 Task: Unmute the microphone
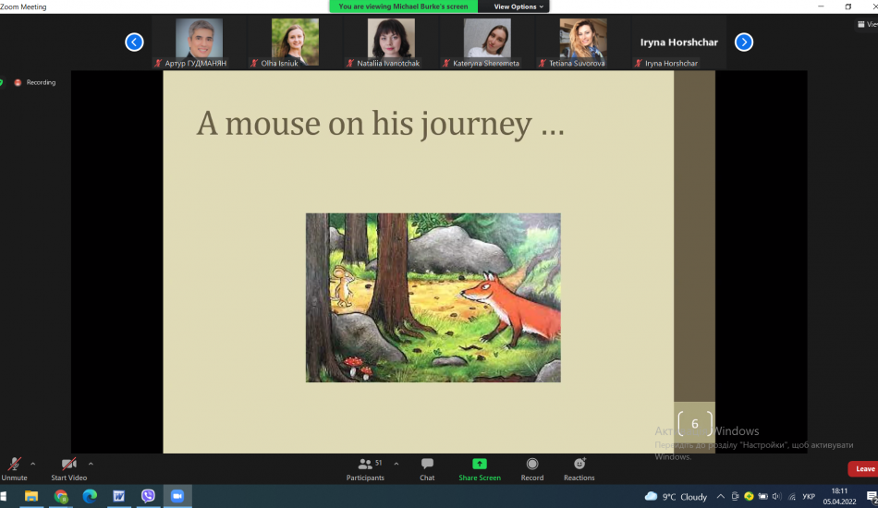(x=14, y=465)
